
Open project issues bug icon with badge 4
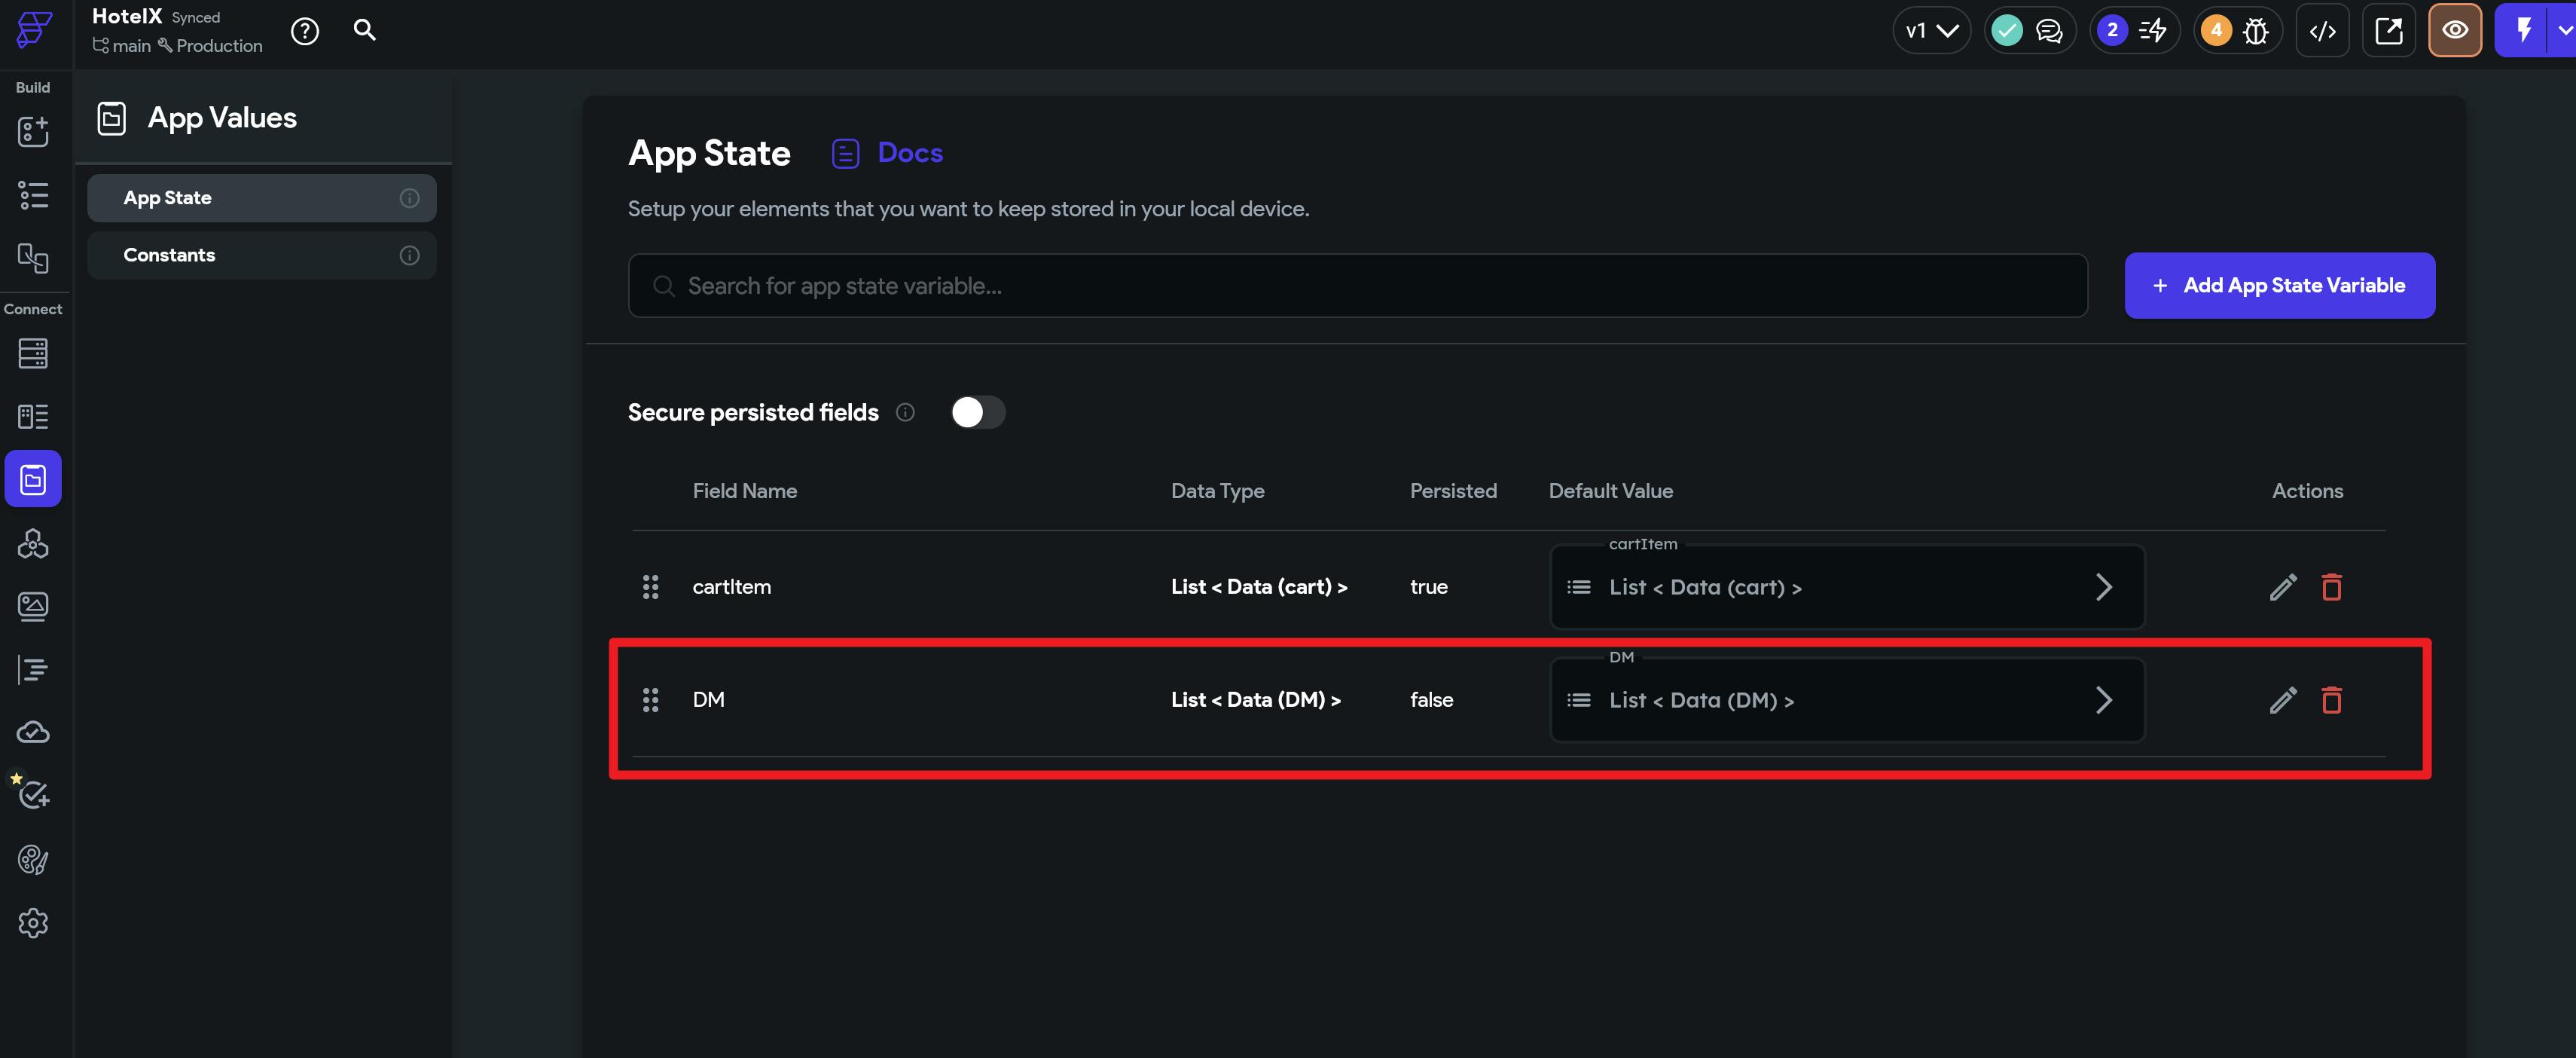click(2238, 31)
